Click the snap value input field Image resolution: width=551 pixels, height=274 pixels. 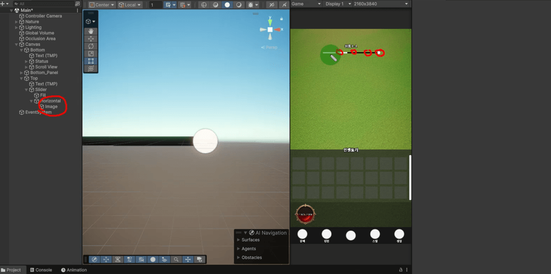click(x=156, y=5)
